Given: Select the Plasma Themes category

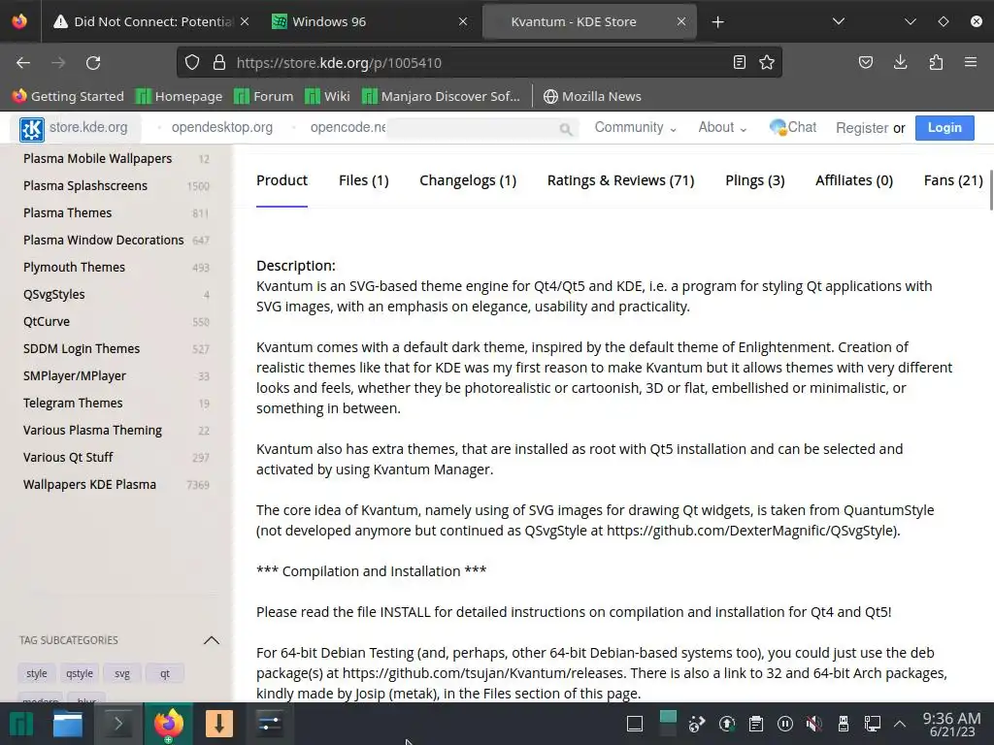Looking at the screenshot, I should (67, 212).
